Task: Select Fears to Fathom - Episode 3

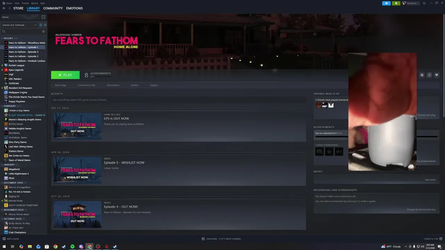Action: tap(23, 52)
